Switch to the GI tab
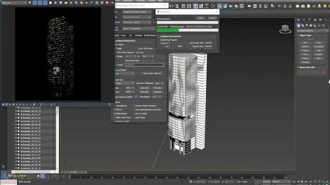This screenshot has height=185, width=330. (130, 35)
